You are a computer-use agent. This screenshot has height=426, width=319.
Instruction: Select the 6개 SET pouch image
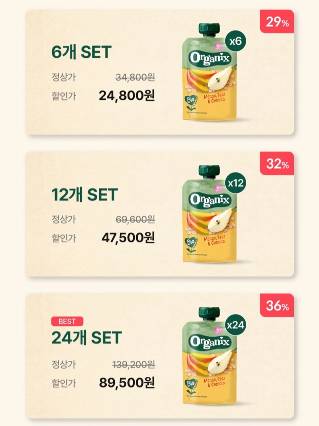[210, 72]
